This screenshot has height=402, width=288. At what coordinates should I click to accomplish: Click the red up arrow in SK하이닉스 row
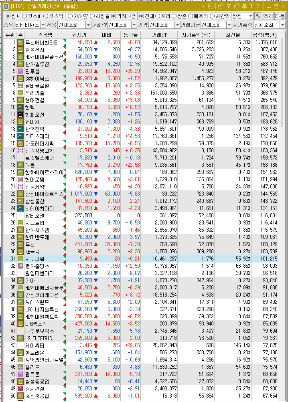[x=96, y=79]
